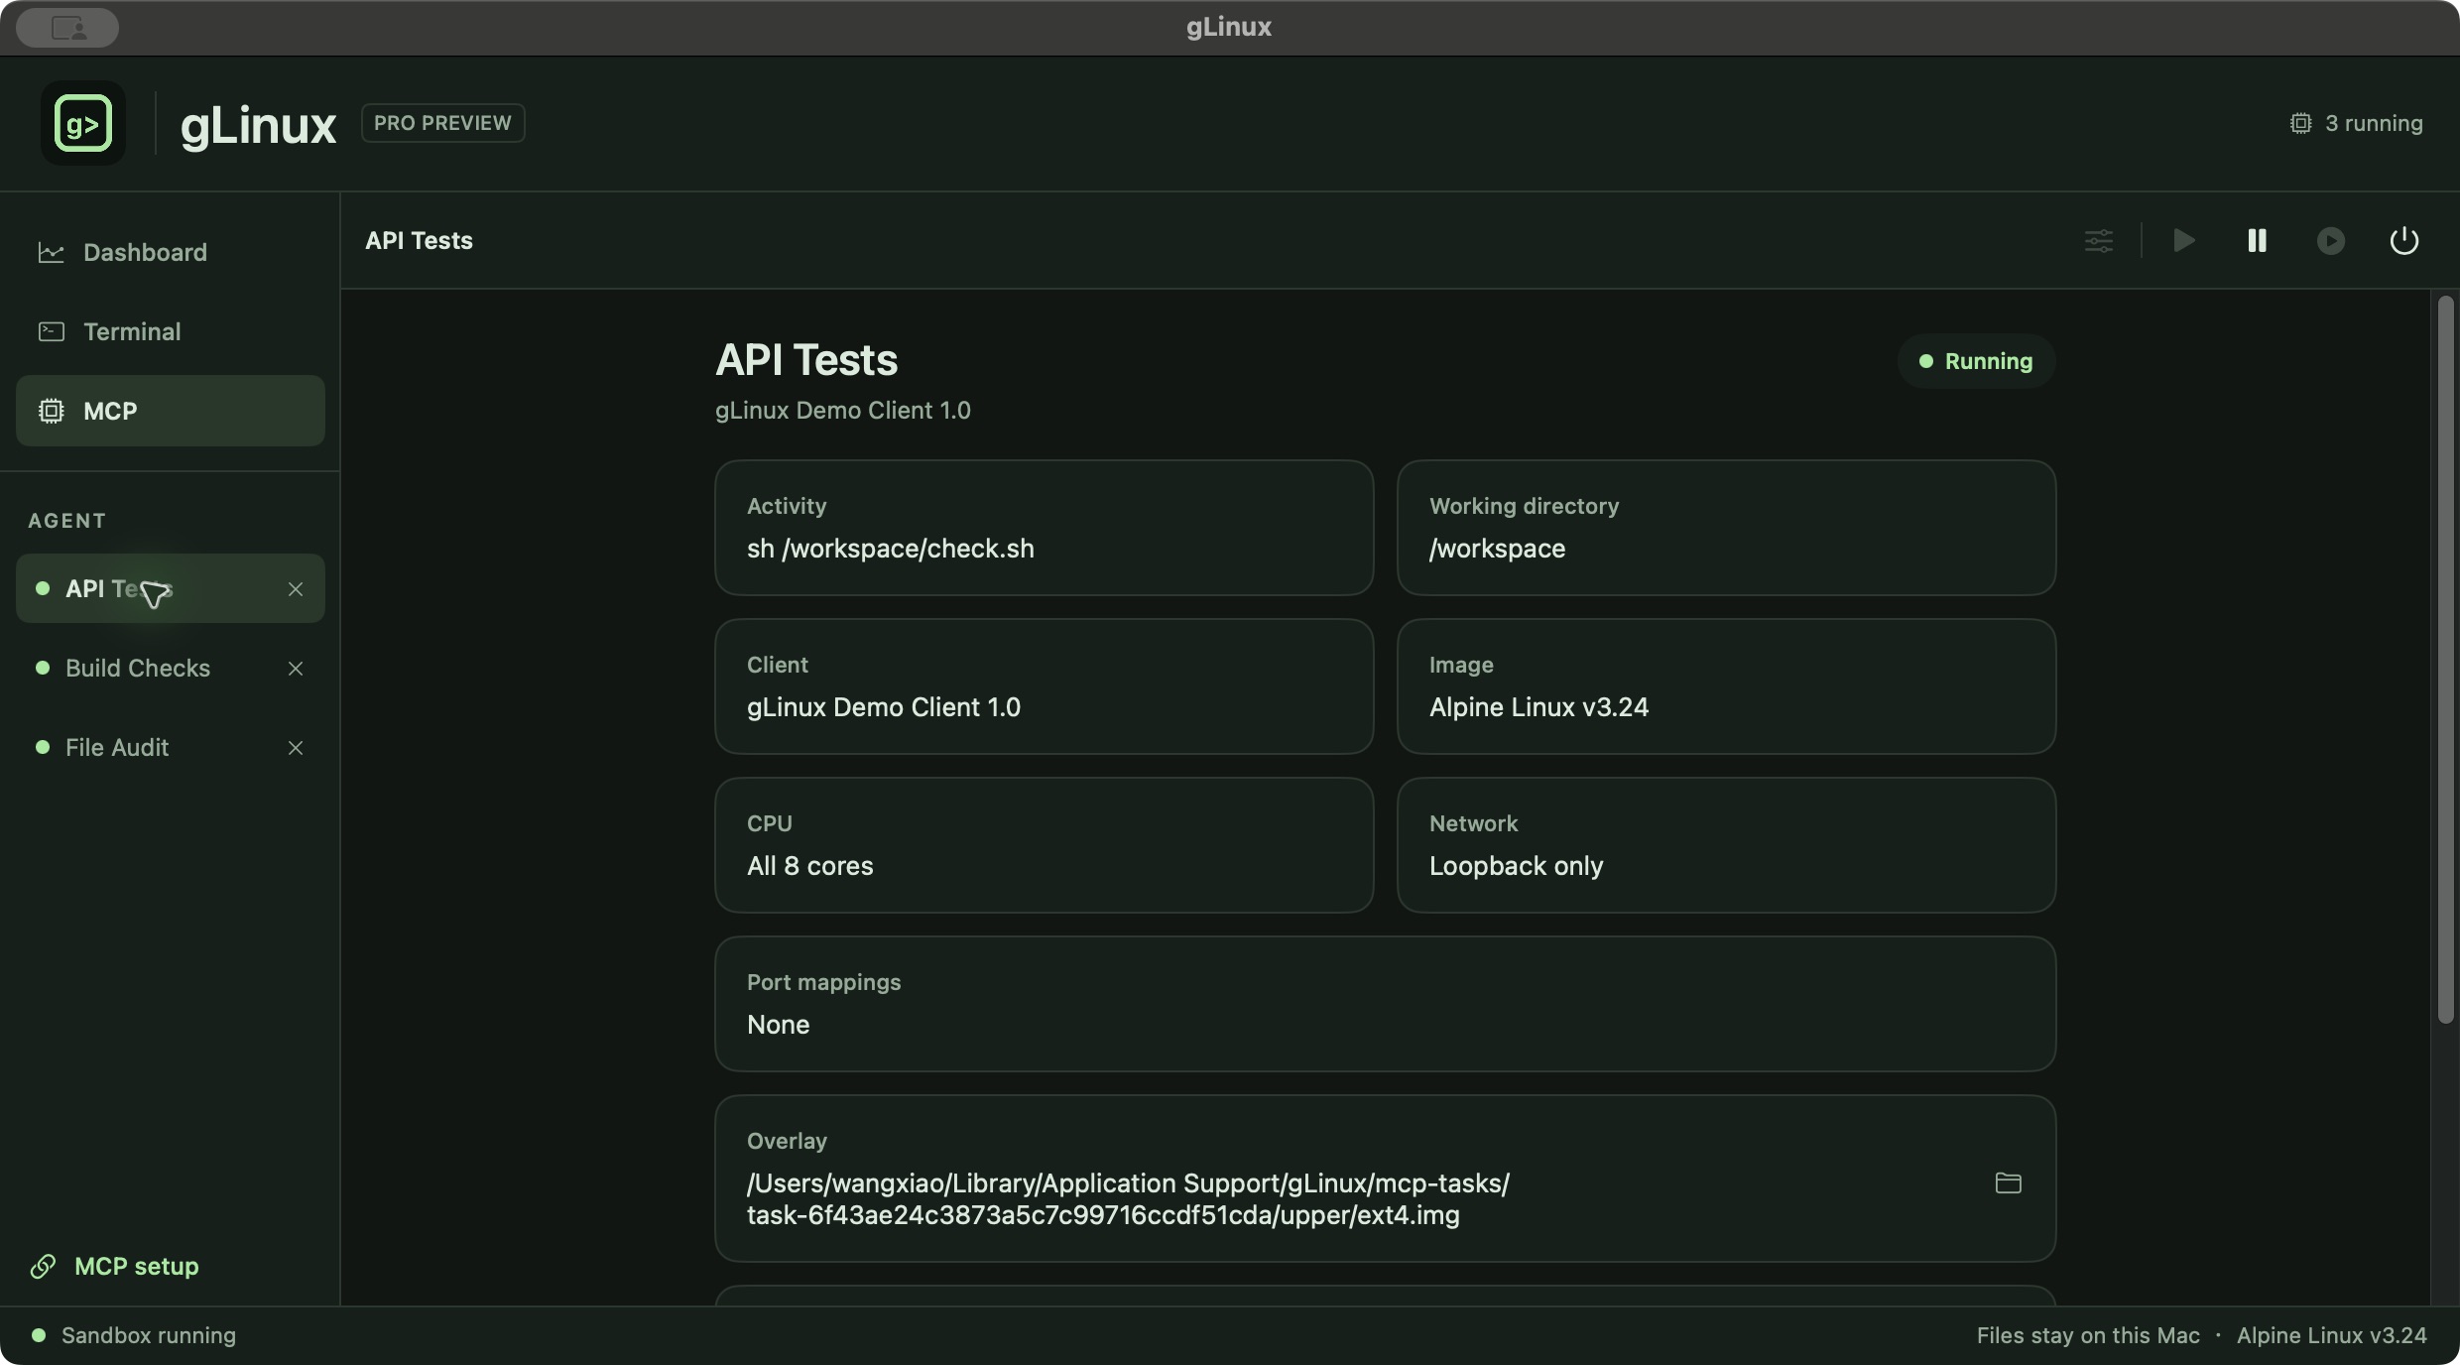Click the Network Loopback only value
Viewport: 2460px width, 1365px height.
pyautogui.click(x=1516, y=866)
